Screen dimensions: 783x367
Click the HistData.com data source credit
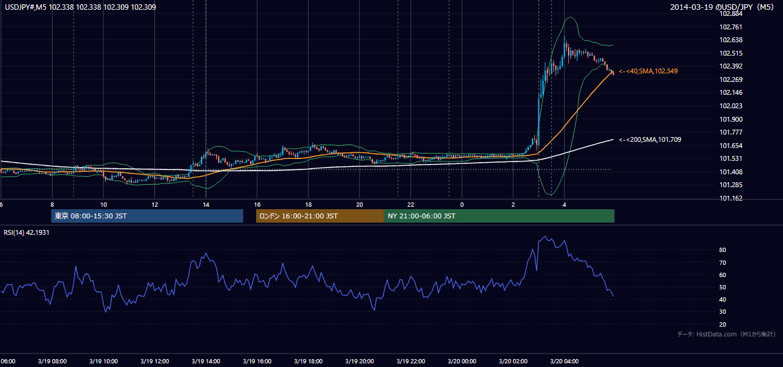point(727,335)
